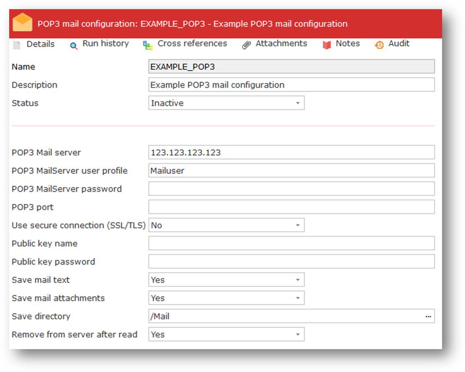Switch to the Run history tab
The height and width of the screenshot is (372, 465).
pyautogui.click(x=105, y=44)
